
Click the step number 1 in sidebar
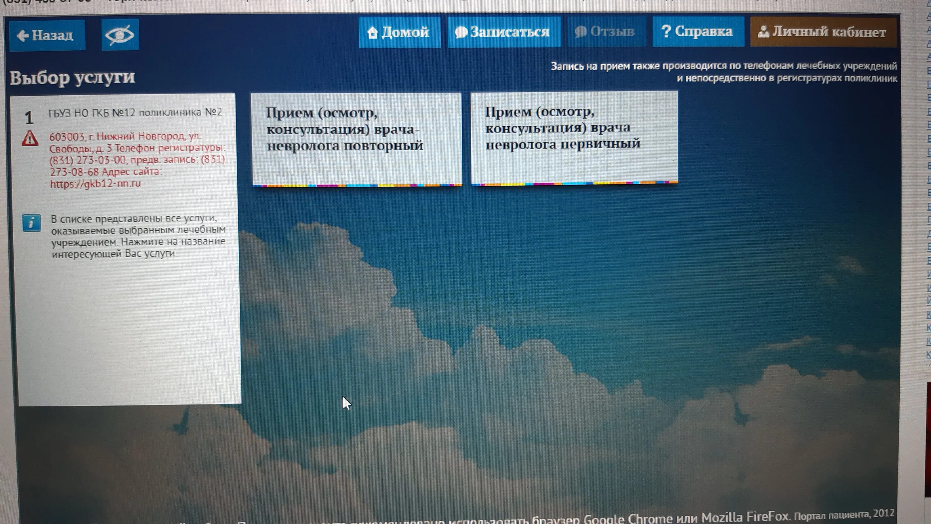click(x=29, y=118)
